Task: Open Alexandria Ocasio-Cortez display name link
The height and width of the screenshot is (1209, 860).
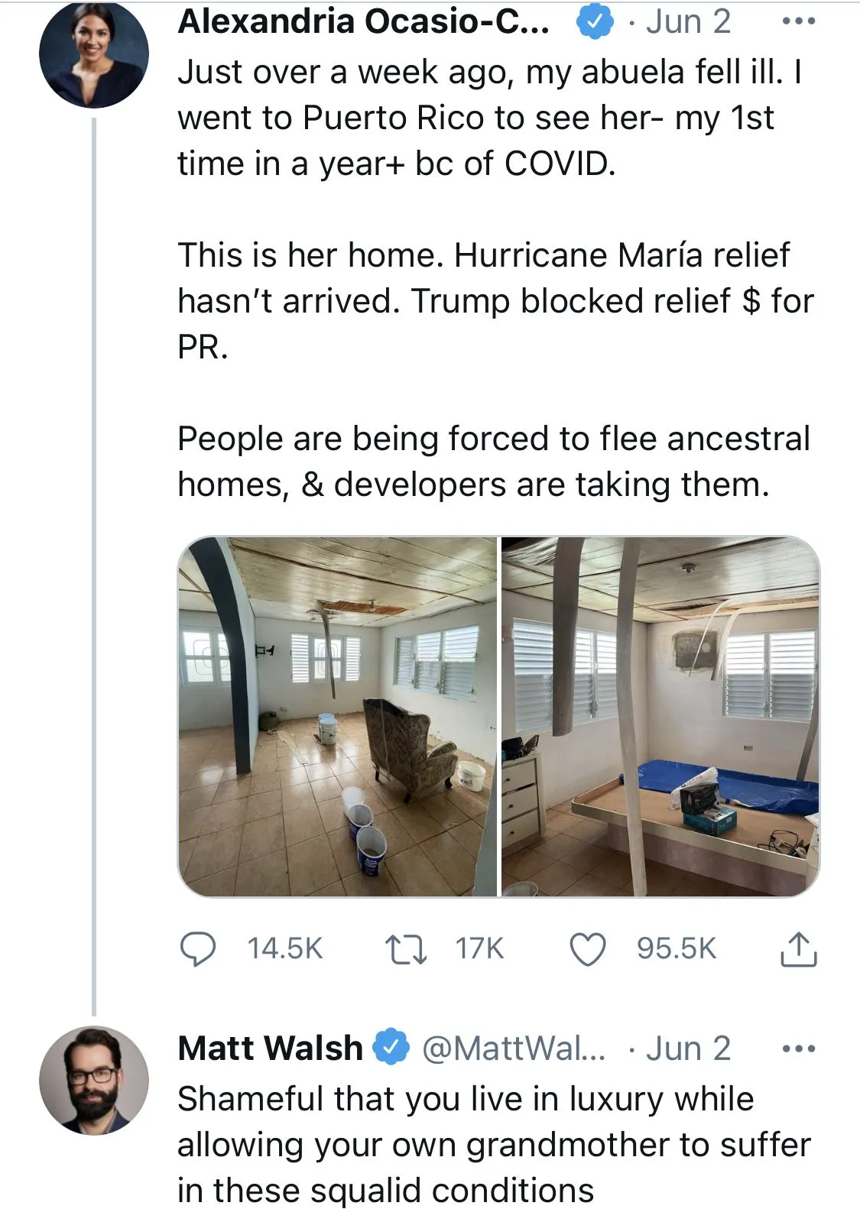Action: pyautogui.click(x=363, y=21)
